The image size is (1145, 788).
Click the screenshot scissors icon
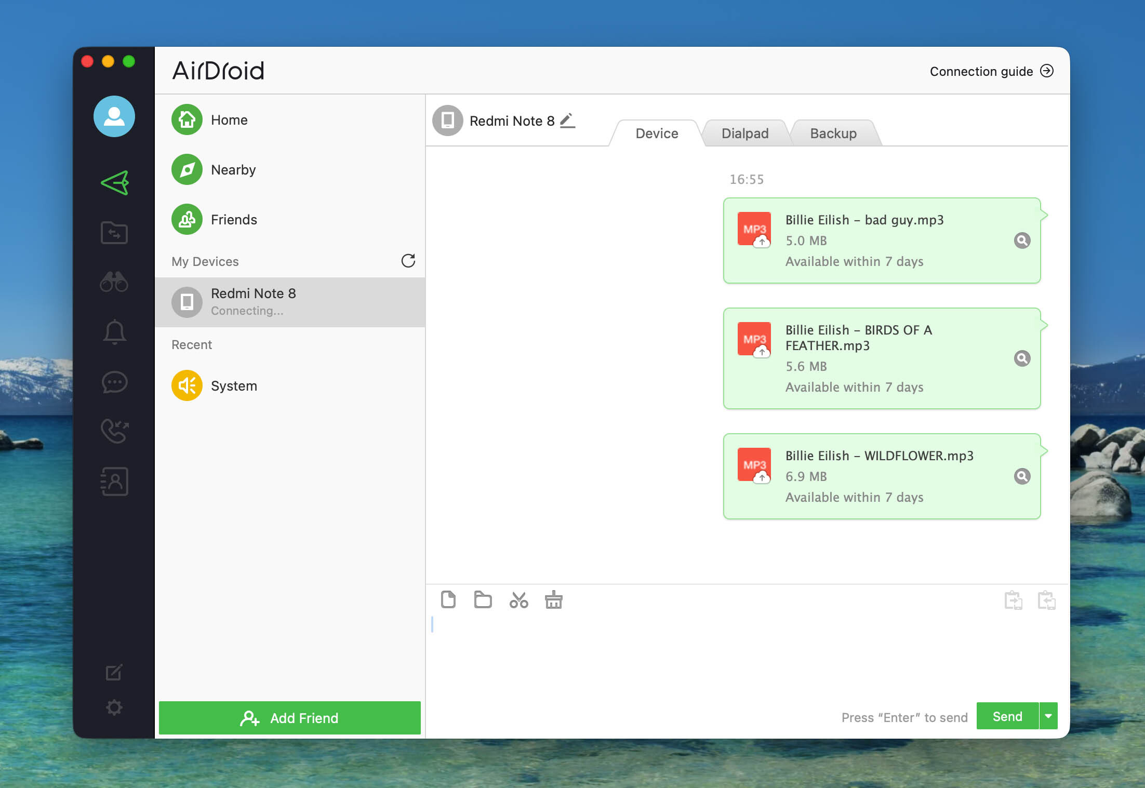518,600
